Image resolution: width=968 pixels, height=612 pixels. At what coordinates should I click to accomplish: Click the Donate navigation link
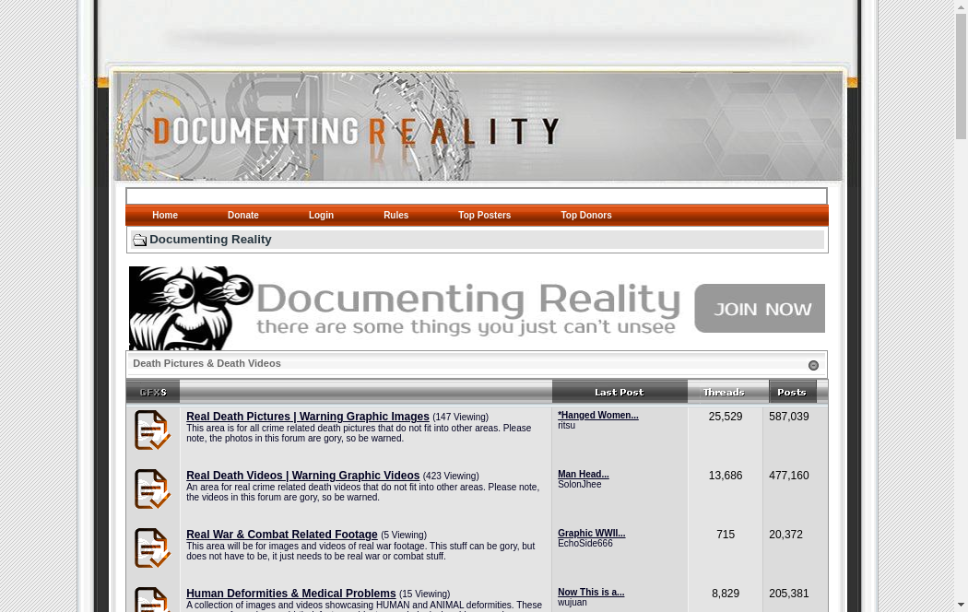[243, 216]
